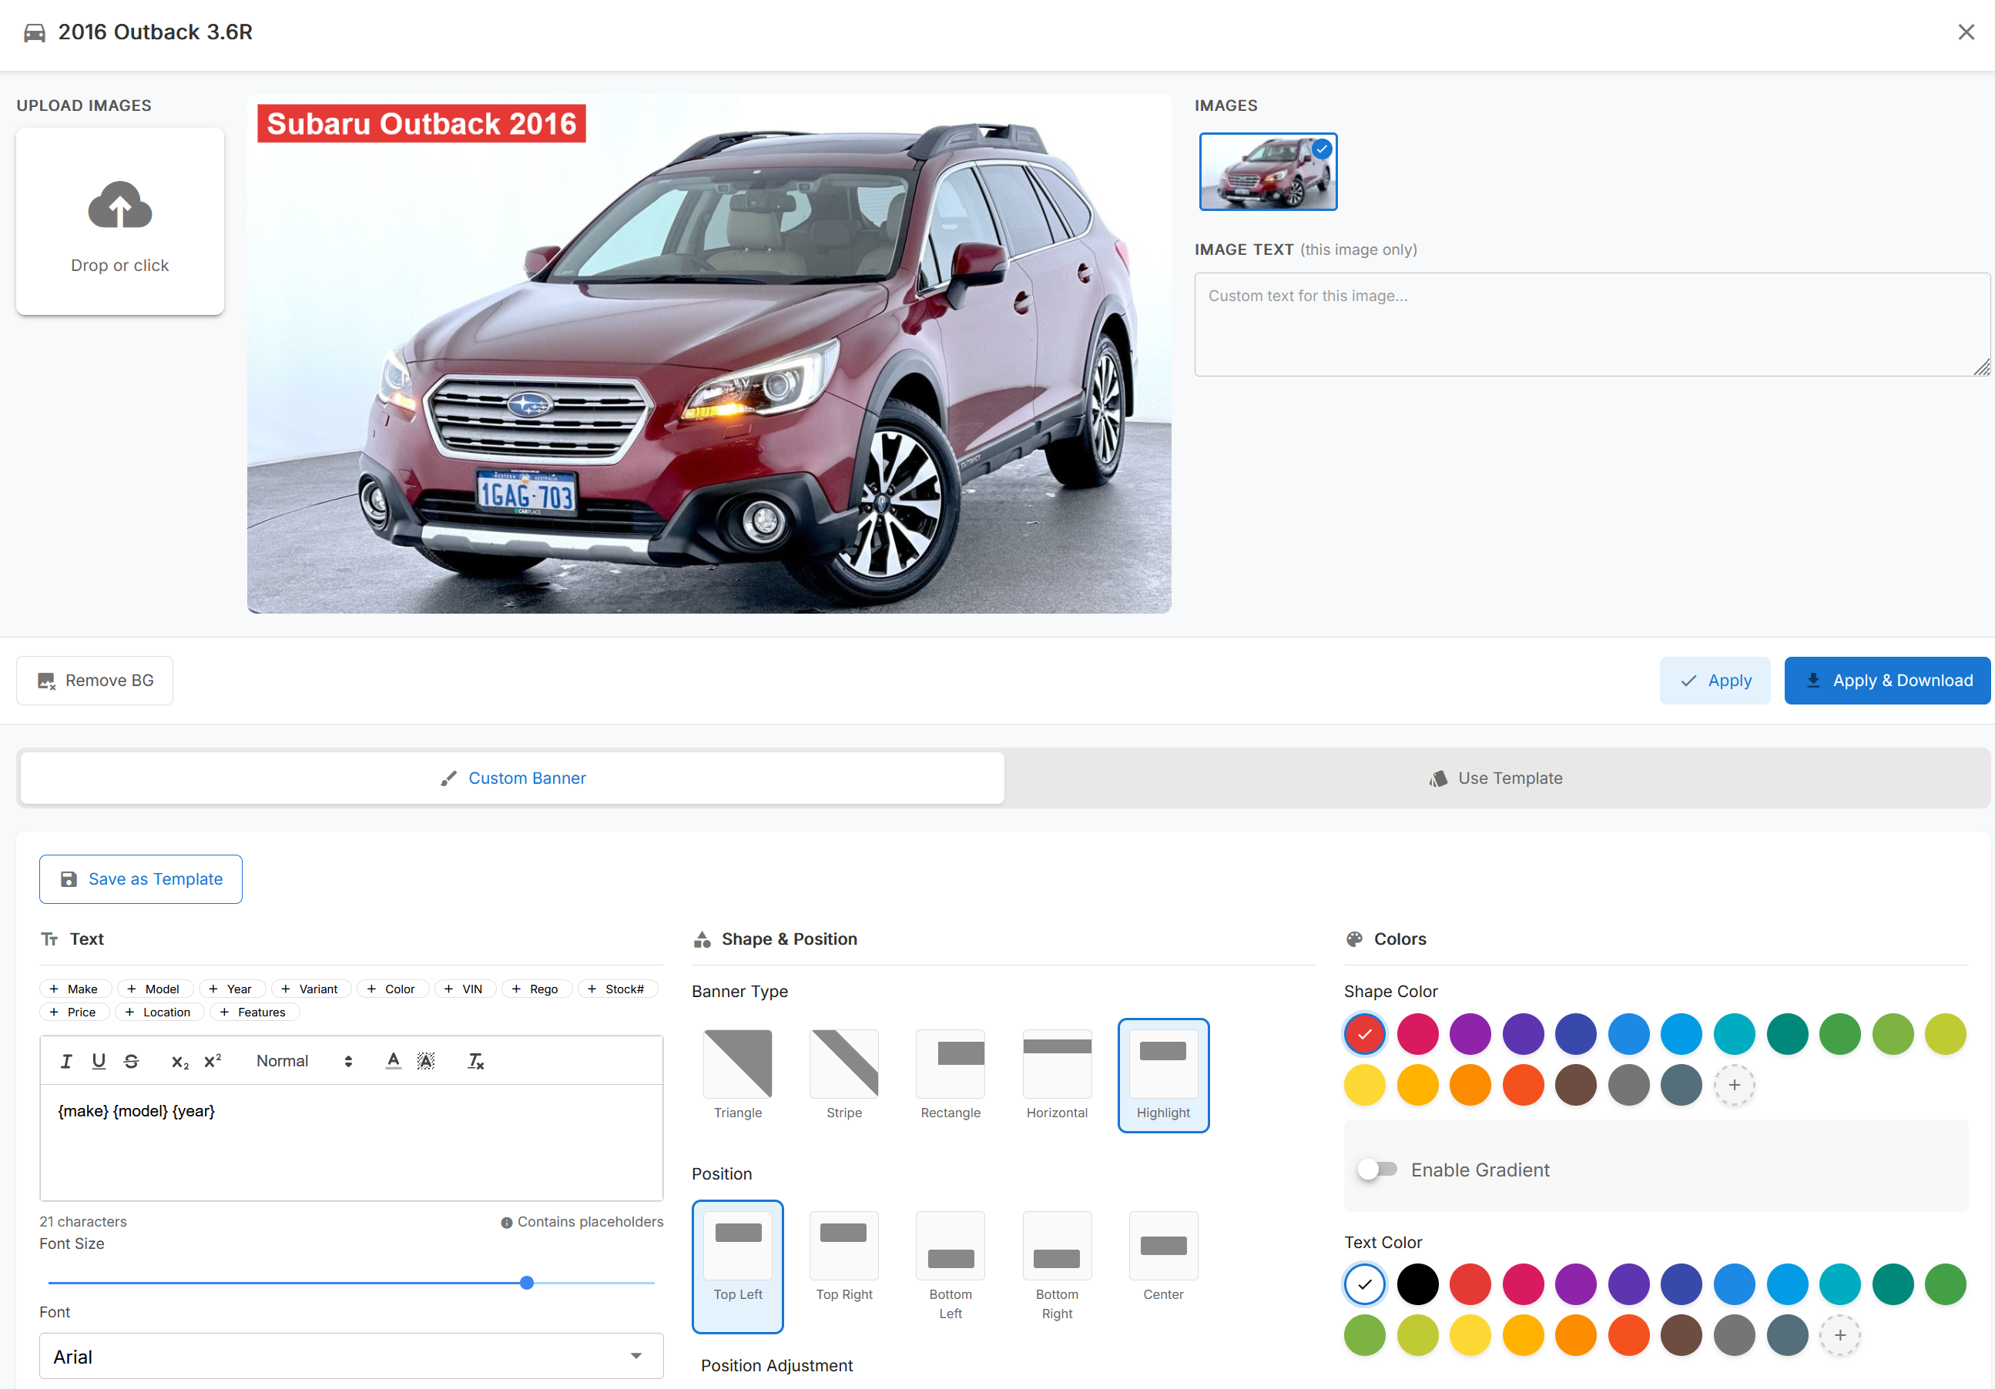1995x1389 pixels.
Task: Apply strikethrough formatting
Action: pos(131,1061)
